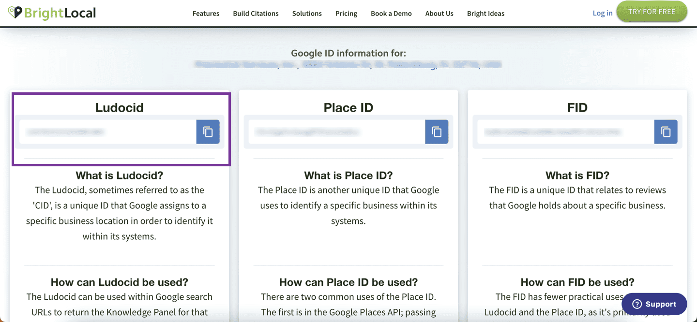The image size is (697, 322).
Task: Copy the Place ID value
Action: (x=437, y=132)
